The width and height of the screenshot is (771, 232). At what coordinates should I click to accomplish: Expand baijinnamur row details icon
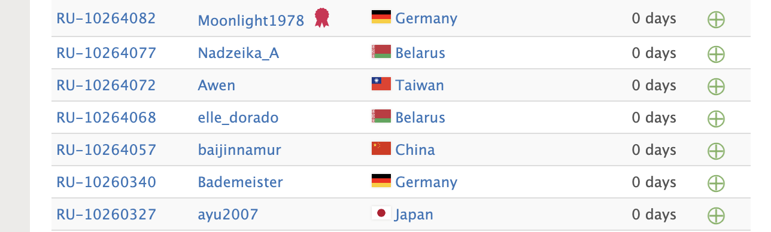point(716,151)
